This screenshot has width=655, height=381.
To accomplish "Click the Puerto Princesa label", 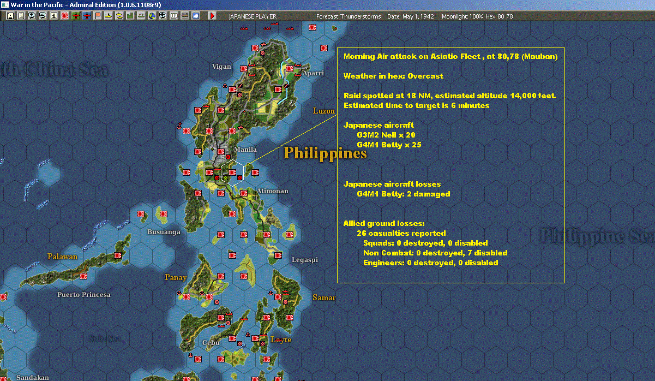I will pos(84,295).
